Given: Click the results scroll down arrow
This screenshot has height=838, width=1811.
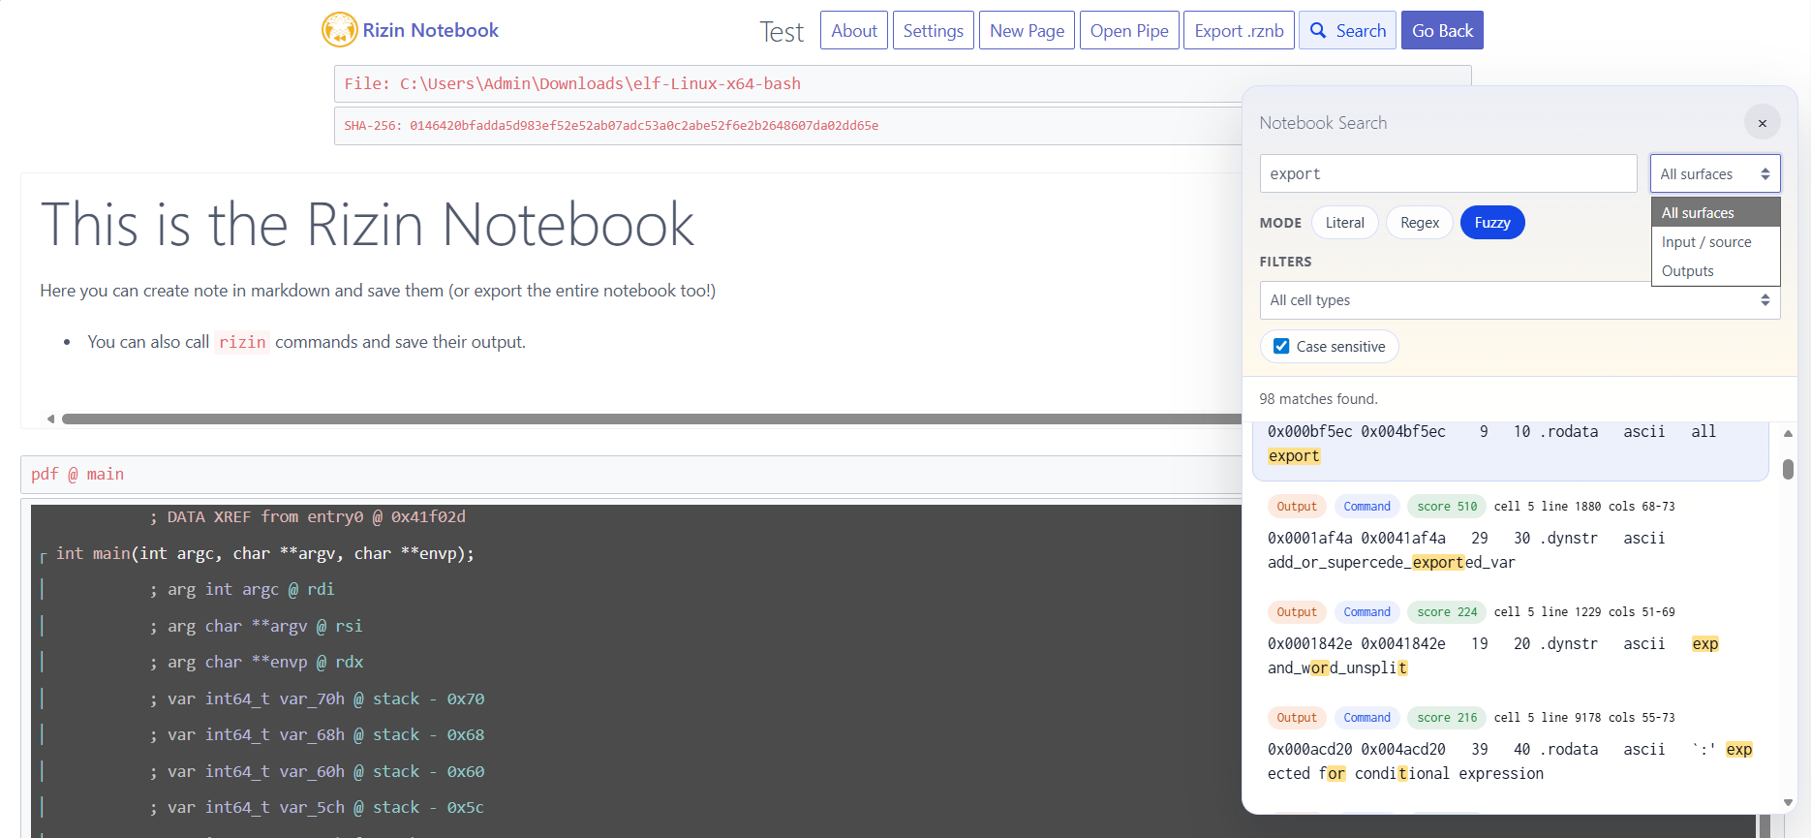Looking at the screenshot, I should 1788,803.
